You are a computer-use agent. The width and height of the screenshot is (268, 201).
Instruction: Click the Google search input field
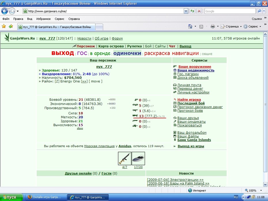point(230,11)
